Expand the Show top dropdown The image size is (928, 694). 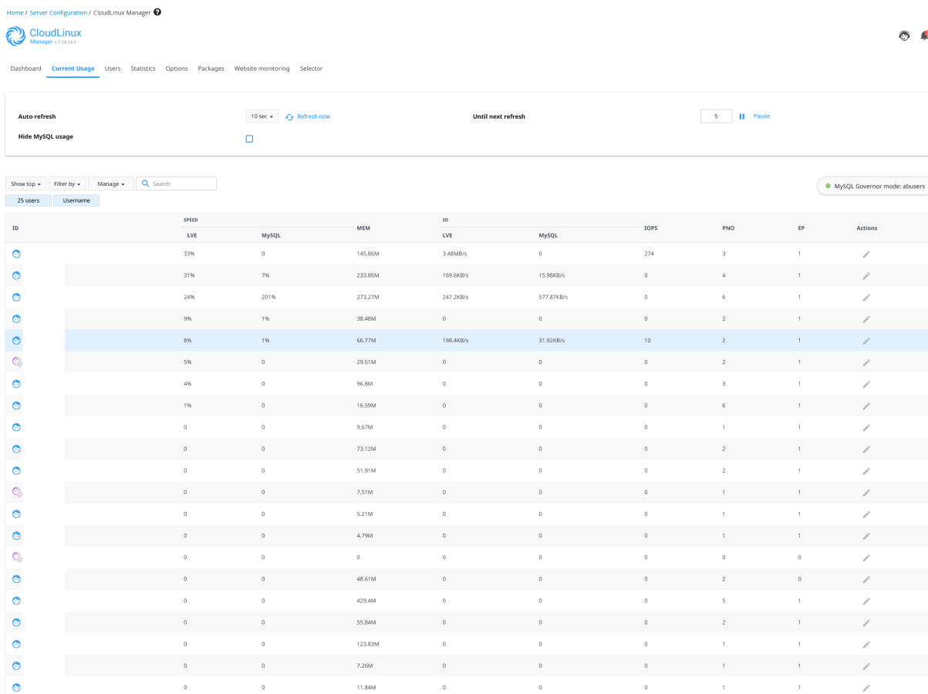[25, 184]
